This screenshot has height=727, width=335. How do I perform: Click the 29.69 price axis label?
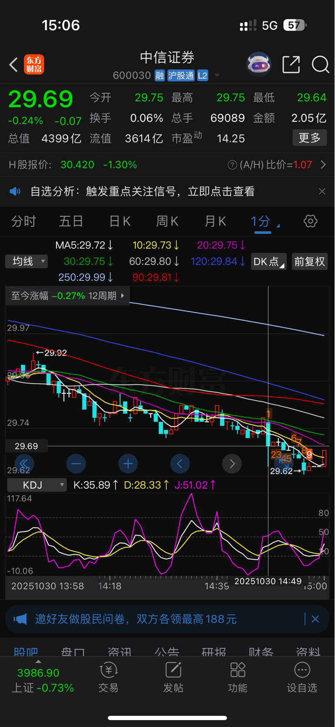26,446
